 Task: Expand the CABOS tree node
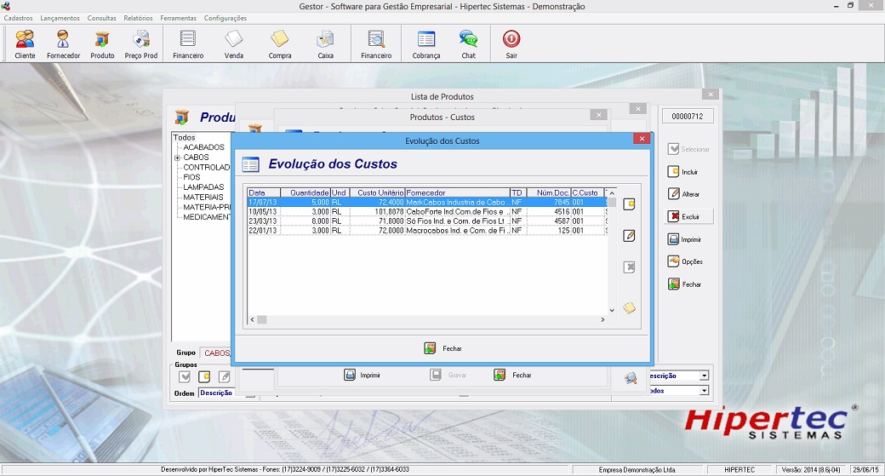(177, 158)
